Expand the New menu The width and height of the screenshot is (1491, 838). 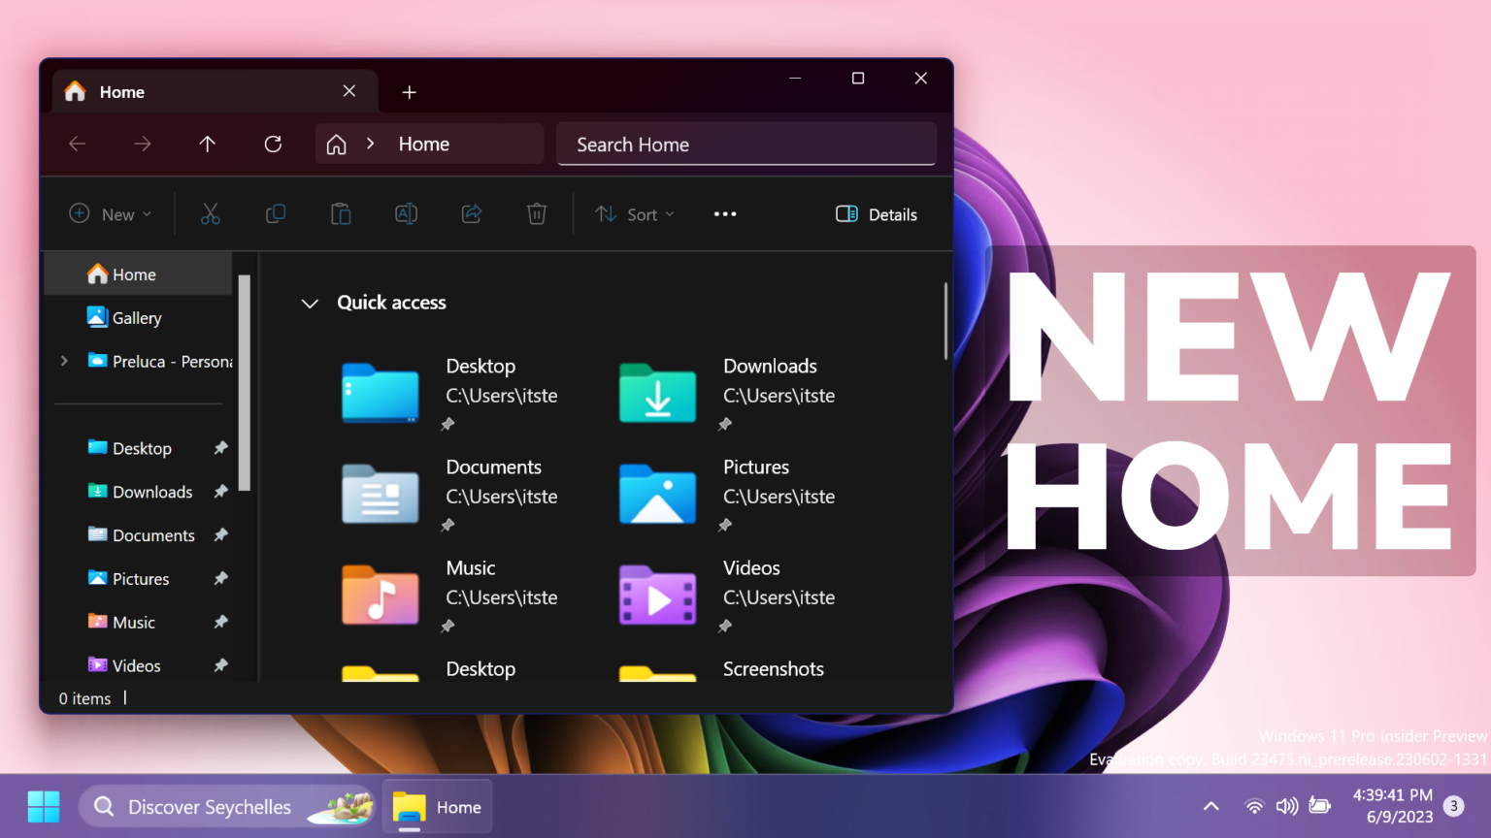109,213
